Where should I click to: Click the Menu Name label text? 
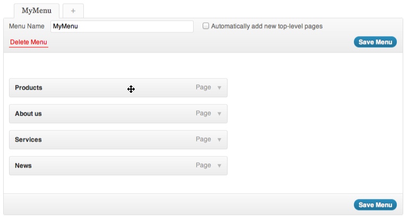coord(27,26)
